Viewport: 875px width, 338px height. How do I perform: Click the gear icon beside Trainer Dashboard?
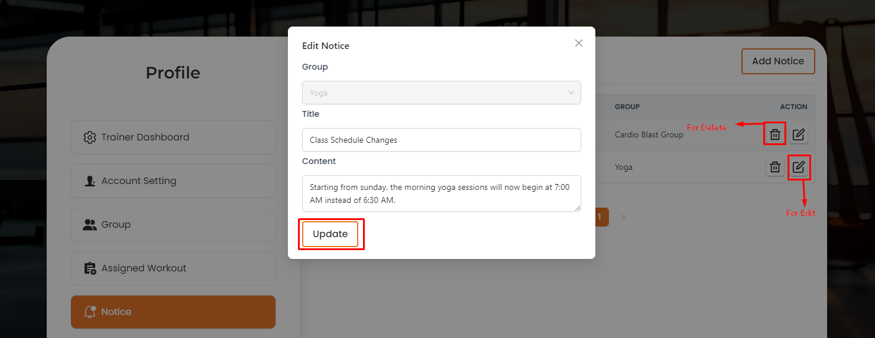[x=90, y=137]
